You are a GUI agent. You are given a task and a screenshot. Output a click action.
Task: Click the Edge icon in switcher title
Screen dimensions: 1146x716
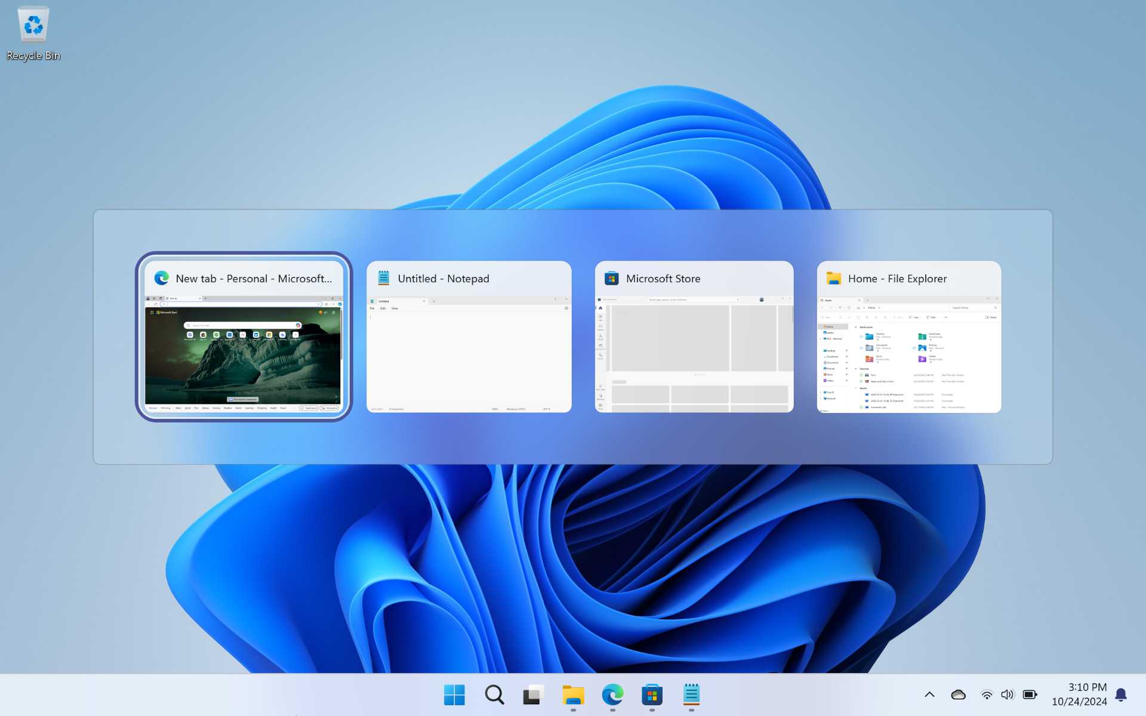point(161,278)
